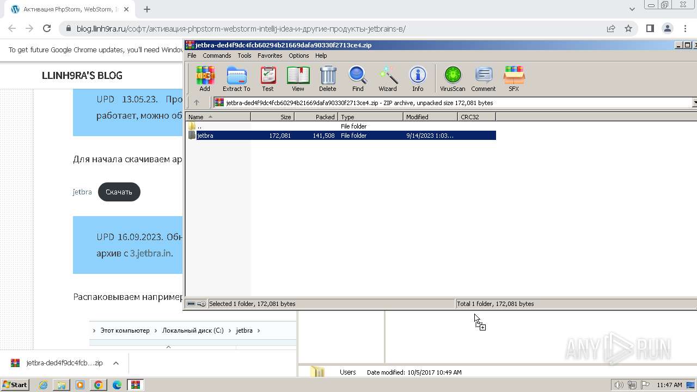697x392 pixels.
Task: Sort files by the Packed column
Action: pos(316,117)
